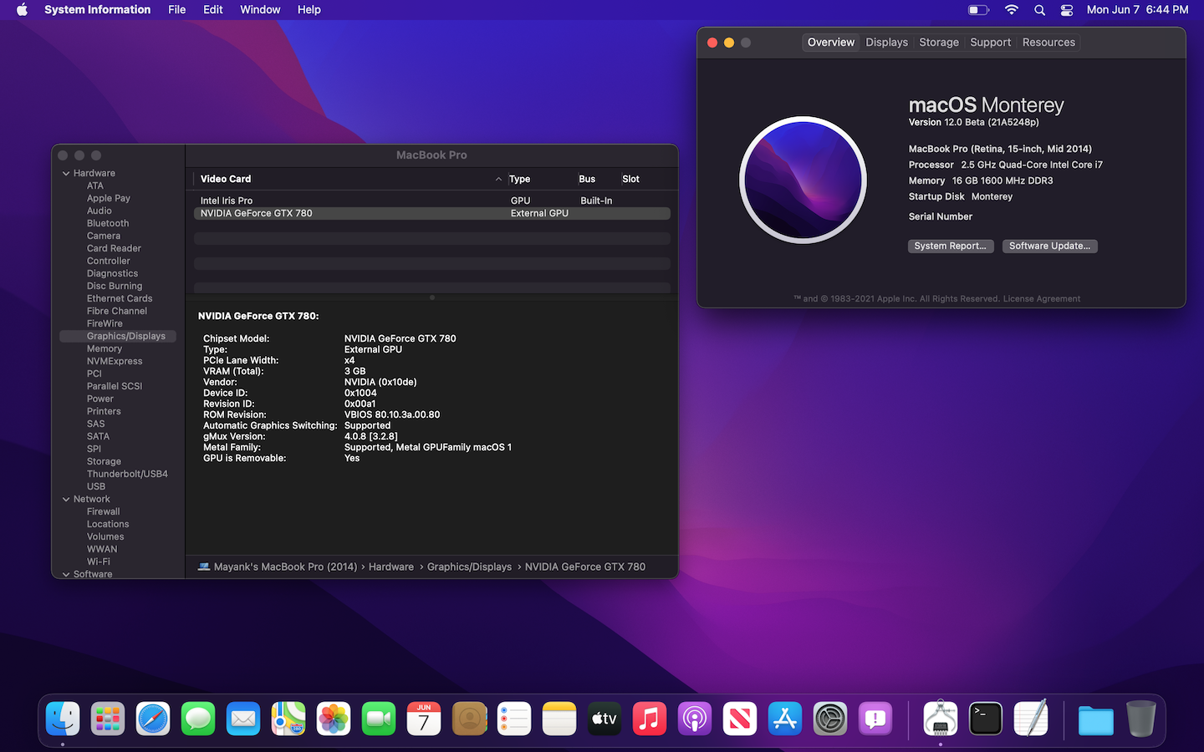Select Wi-Fi in the Network sidebar

99,561
